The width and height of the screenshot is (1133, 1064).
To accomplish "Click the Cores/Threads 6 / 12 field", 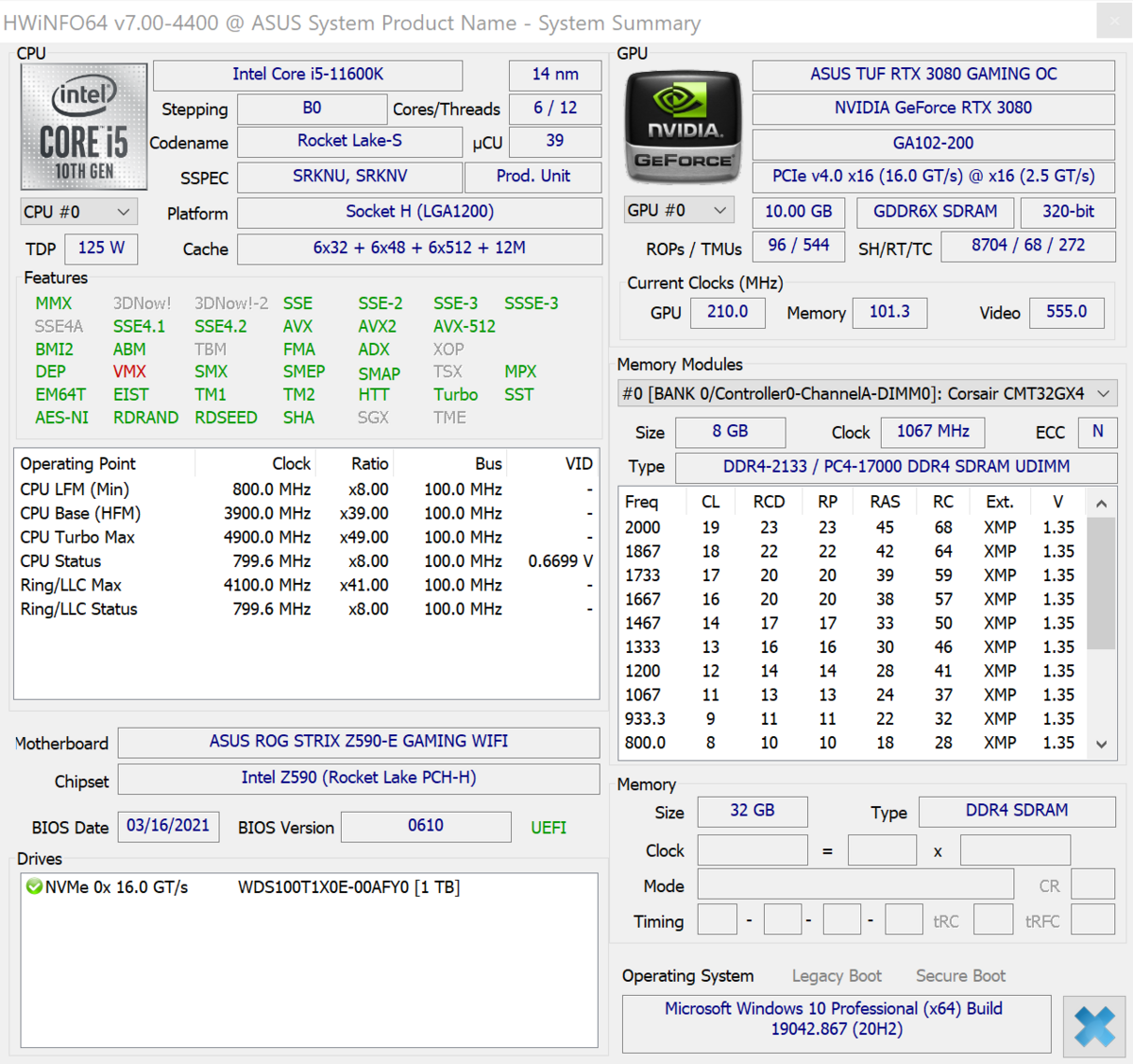I will pyautogui.click(x=555, y=109).
